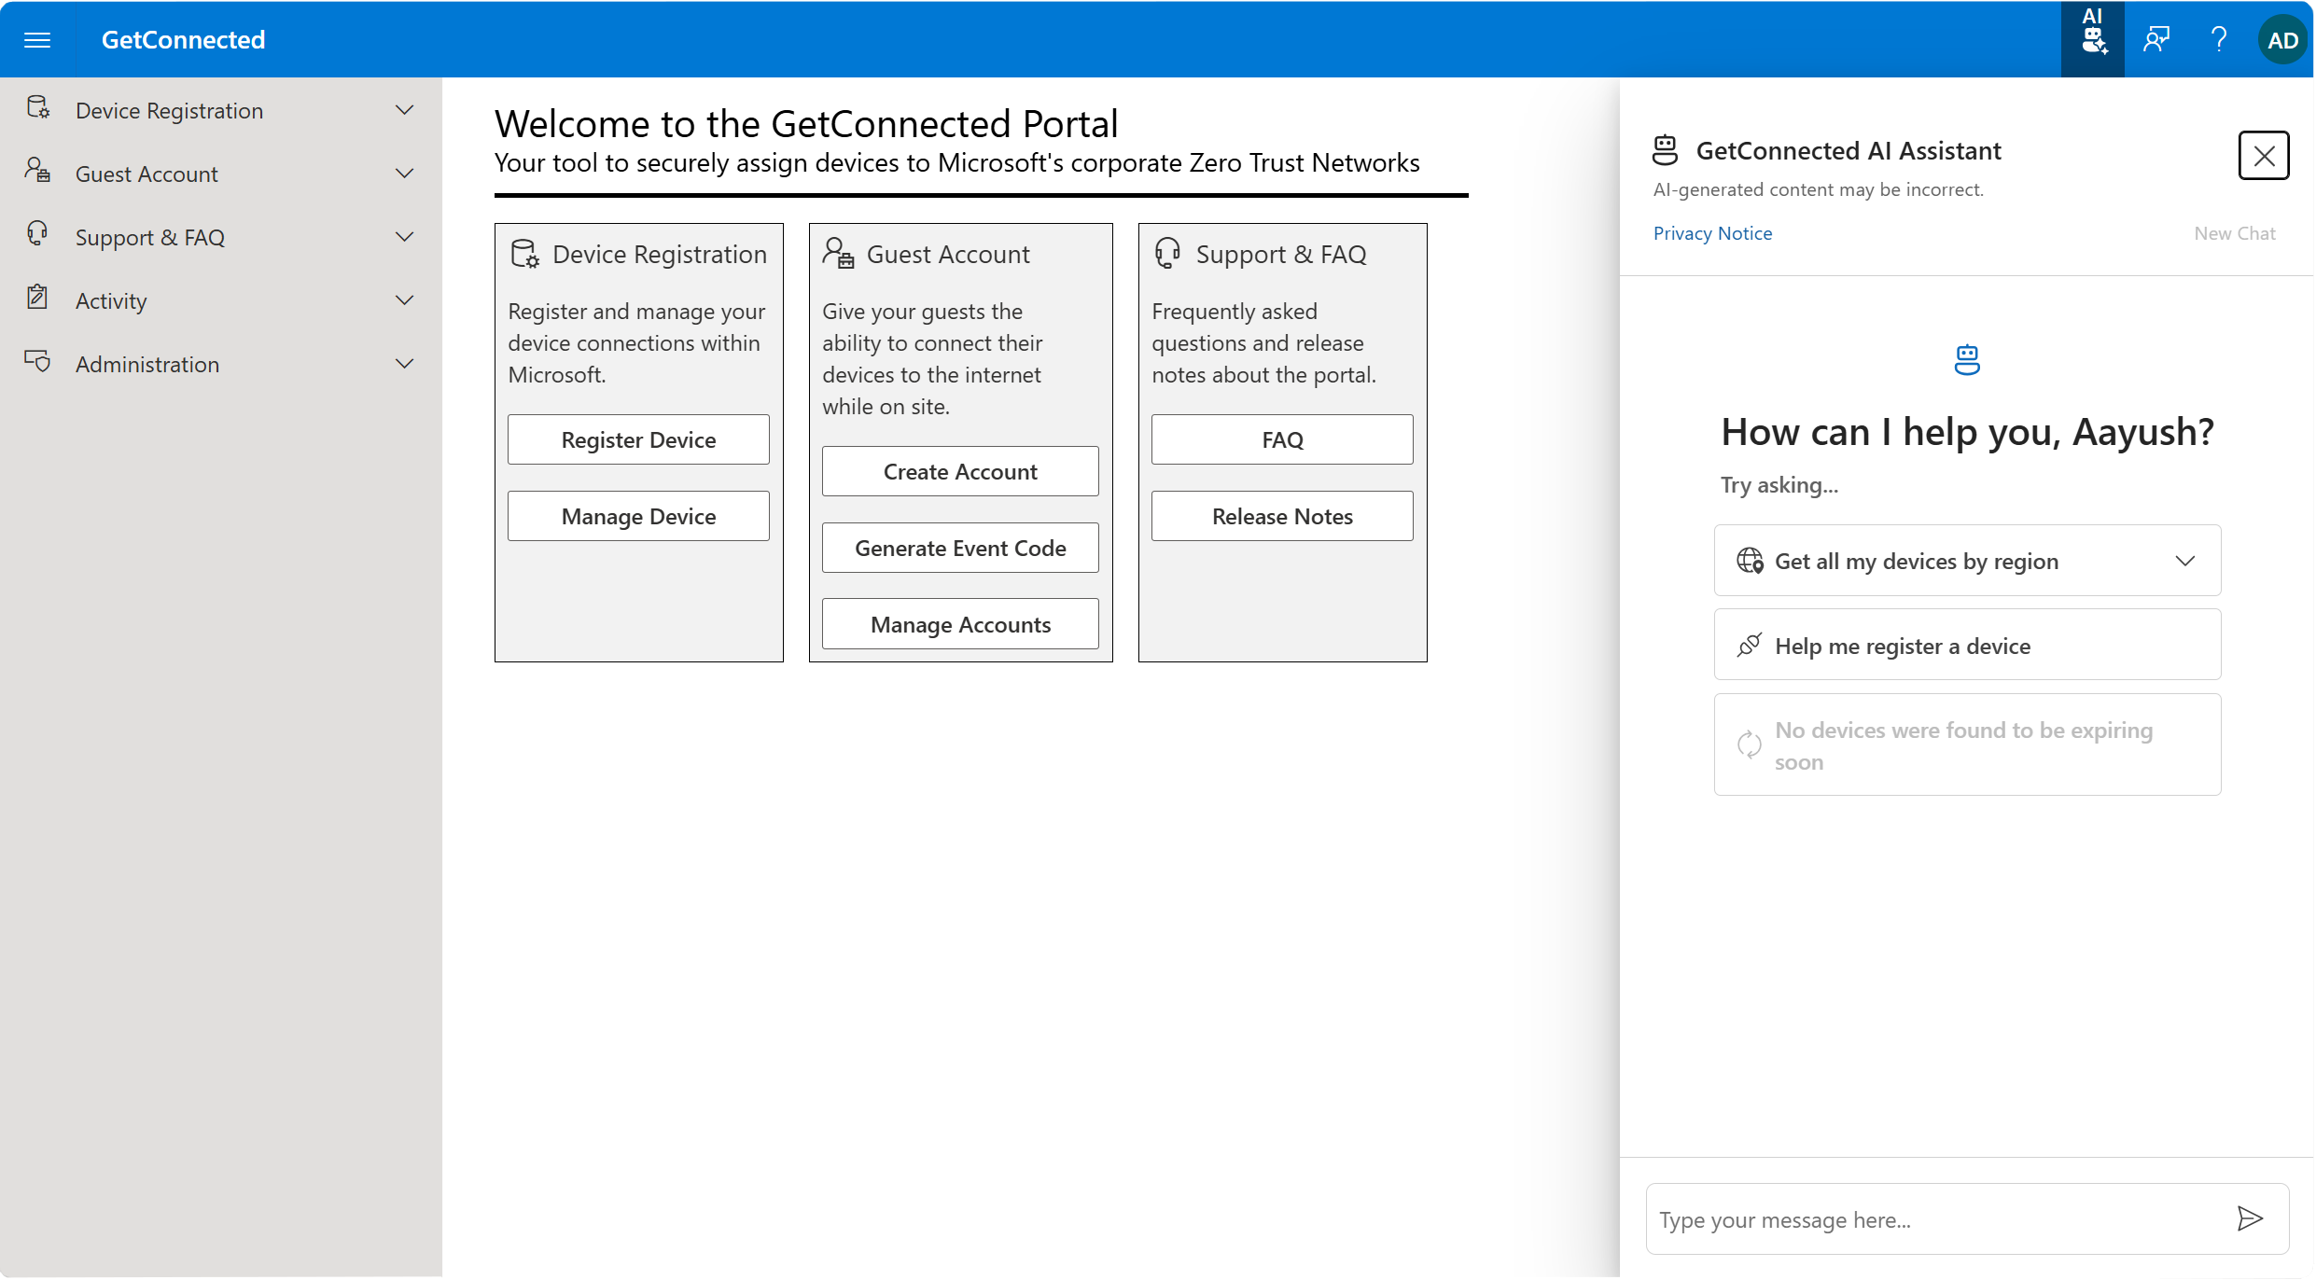The width and height of the screenshot is (2316, 1280).
Task: Click the Guest Account sidebar icon
Action: click(x=37, y=171)
